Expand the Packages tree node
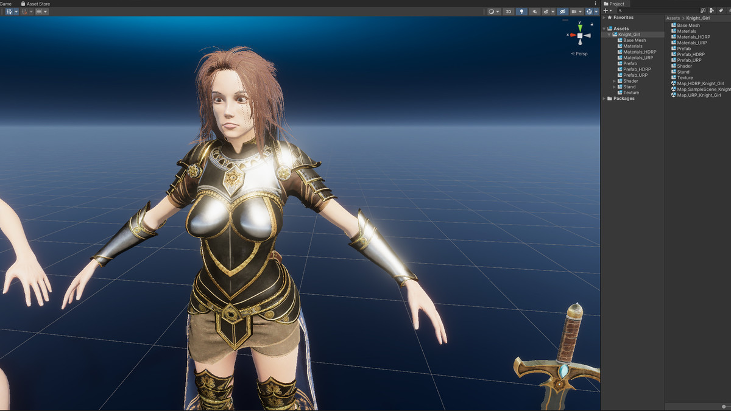Image resolution: width=731 pixels, height=411 pixels. point(604,99)
